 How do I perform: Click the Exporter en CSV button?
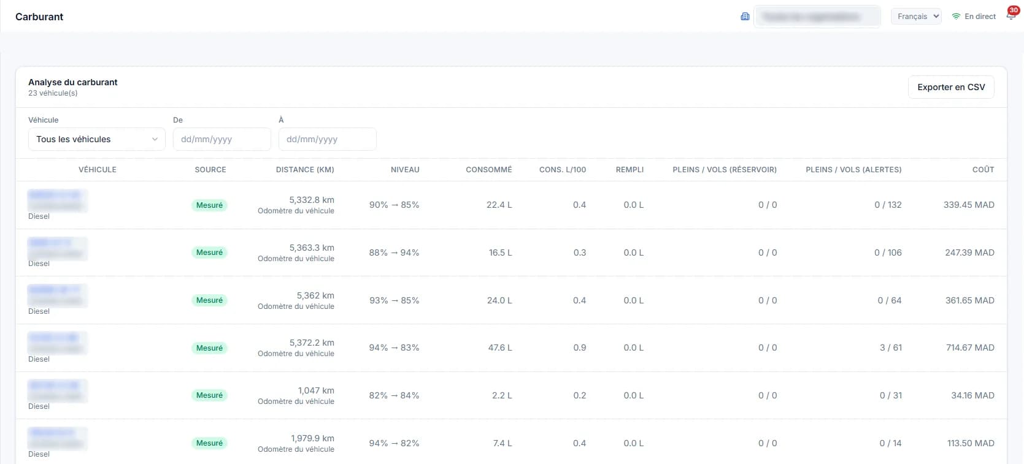tap(951, 87)
